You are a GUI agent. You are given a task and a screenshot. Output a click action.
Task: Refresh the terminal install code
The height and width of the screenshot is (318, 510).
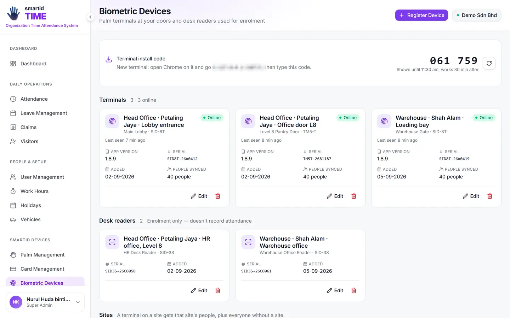489,63
